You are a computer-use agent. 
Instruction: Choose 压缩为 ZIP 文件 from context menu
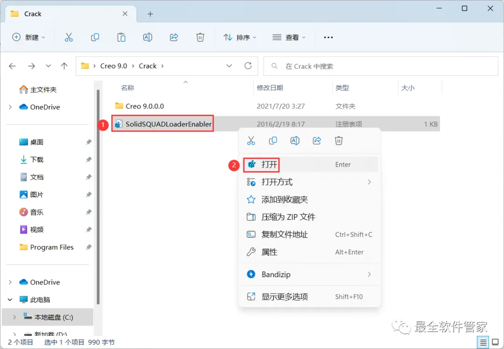coord(310,217)
